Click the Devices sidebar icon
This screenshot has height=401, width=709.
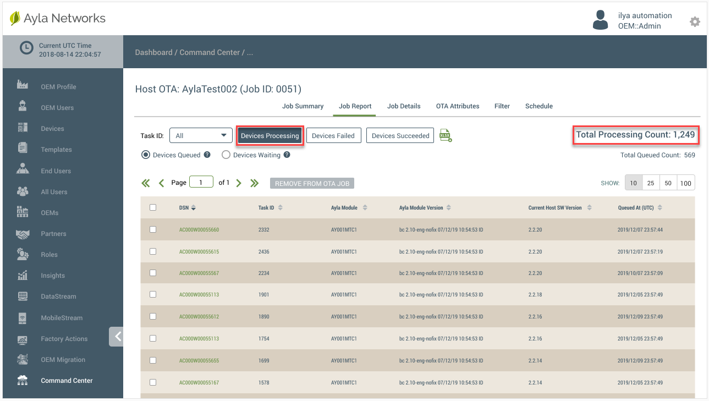pos(23,128)
